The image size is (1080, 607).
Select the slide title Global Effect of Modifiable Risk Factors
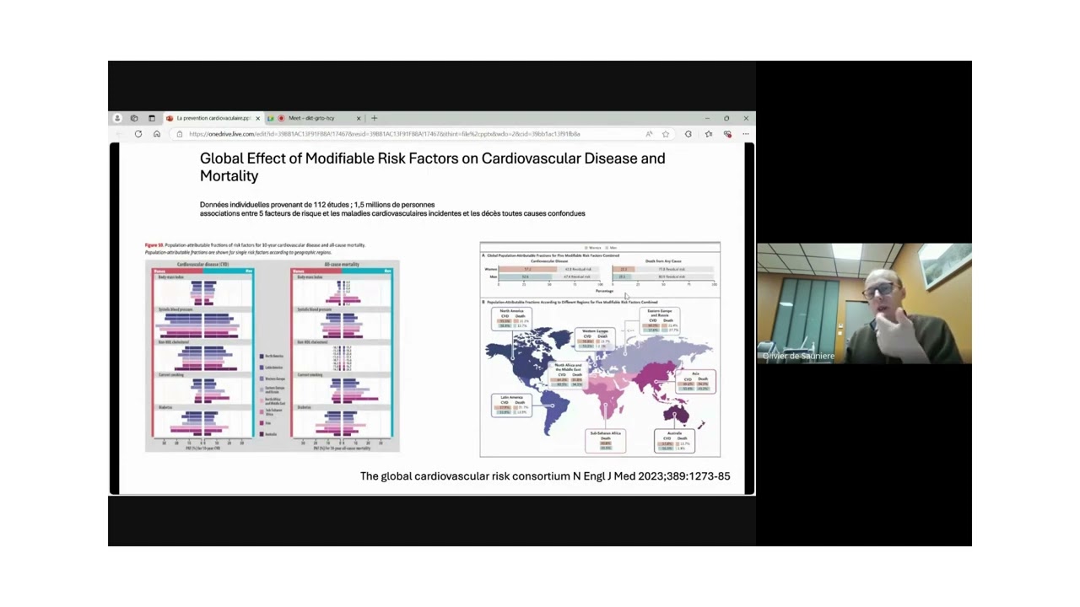(x=432, y=167)
